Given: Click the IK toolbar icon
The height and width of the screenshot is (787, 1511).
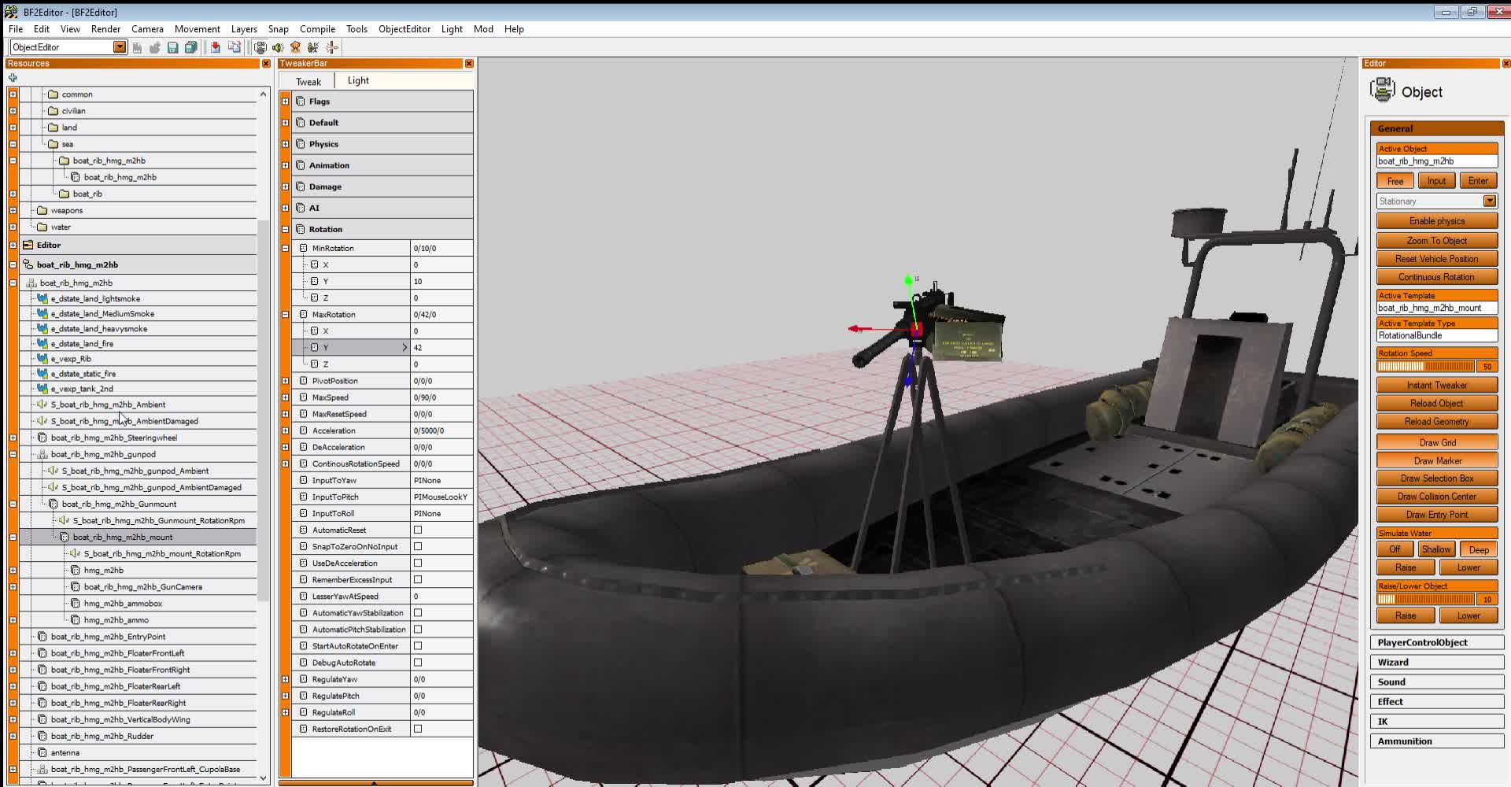Looking at the screenshot, I should click(312, 46).
